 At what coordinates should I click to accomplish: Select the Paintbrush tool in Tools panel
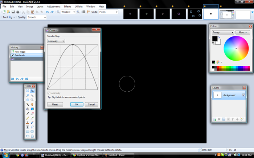click(28, 114)
